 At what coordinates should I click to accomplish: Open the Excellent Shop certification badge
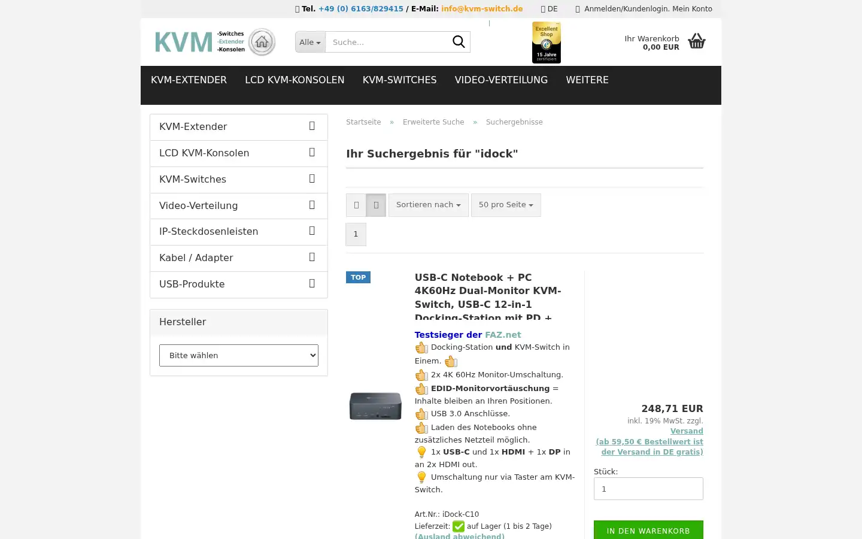[x=547, y=43]
